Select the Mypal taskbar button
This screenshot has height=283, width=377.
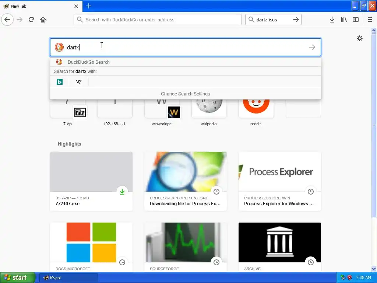[68, 278]
